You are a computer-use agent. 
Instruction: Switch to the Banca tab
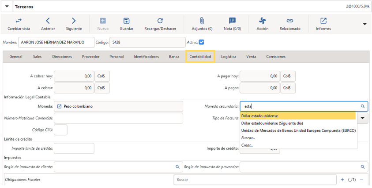point(174,57)
